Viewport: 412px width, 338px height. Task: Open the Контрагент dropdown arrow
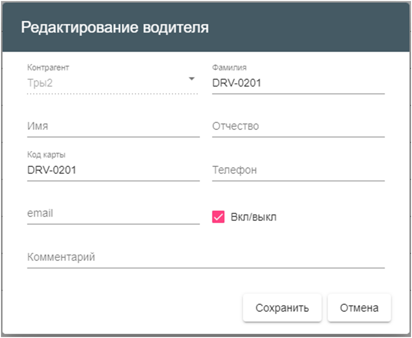coord(192,79)
